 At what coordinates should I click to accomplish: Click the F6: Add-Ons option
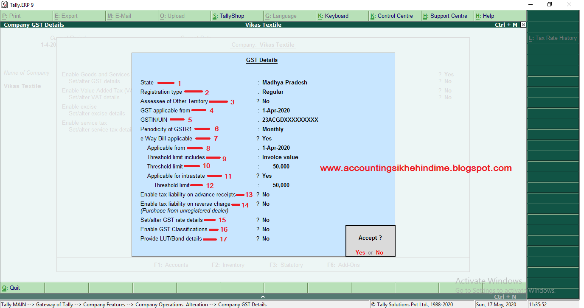point(343,265)
